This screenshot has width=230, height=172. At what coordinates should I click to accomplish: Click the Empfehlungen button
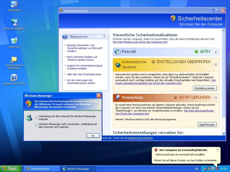coord(207,124)
